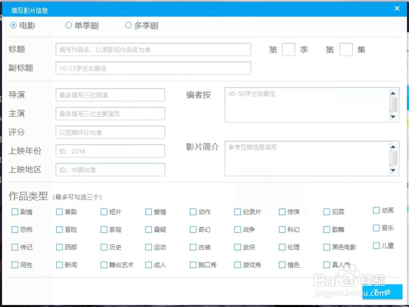Click the episode number box before 集

346,49
